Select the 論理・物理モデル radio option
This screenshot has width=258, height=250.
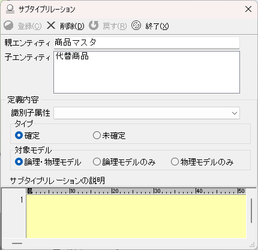pos(19,162)
